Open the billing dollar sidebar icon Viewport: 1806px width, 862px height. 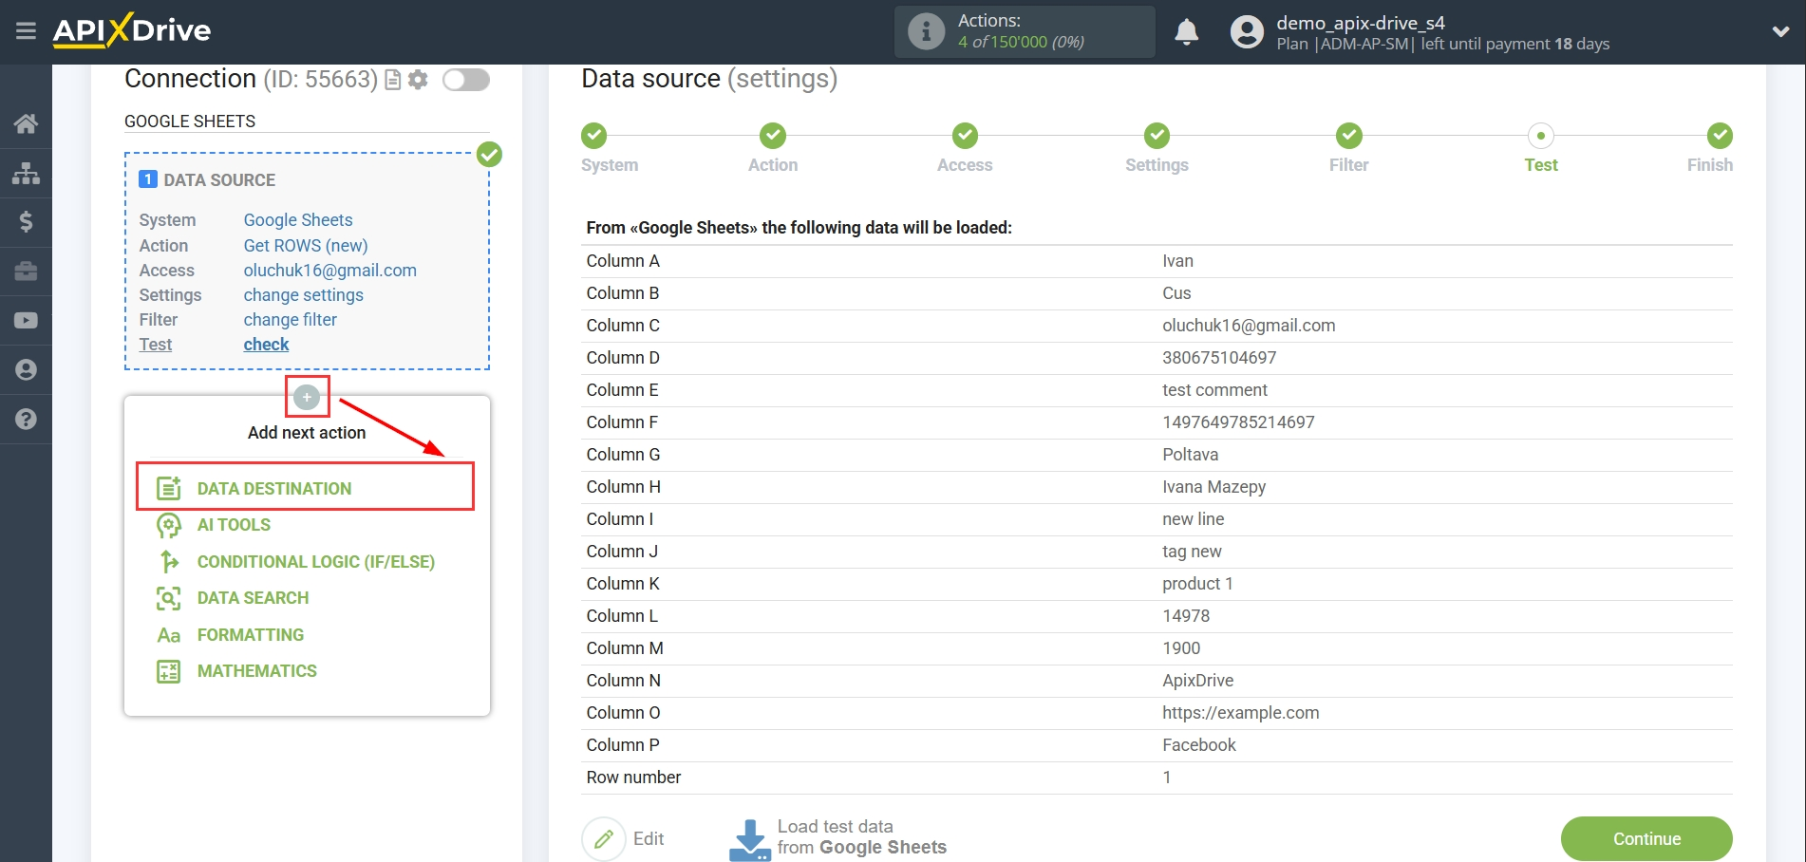coord(26,222)
